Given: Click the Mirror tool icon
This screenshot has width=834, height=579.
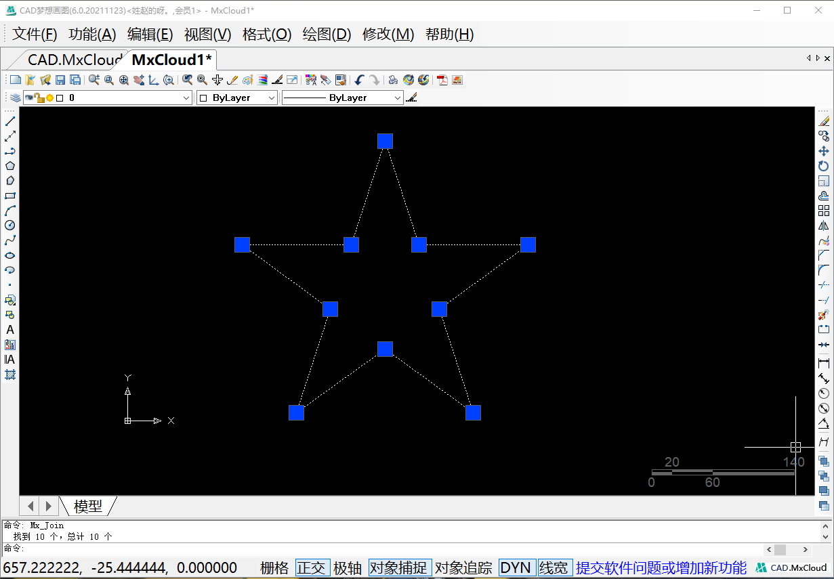Looking at the screenshot, I should (x=824, y=226).
